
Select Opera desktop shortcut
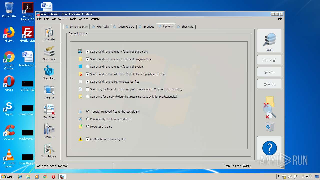[x=9, y=83]
